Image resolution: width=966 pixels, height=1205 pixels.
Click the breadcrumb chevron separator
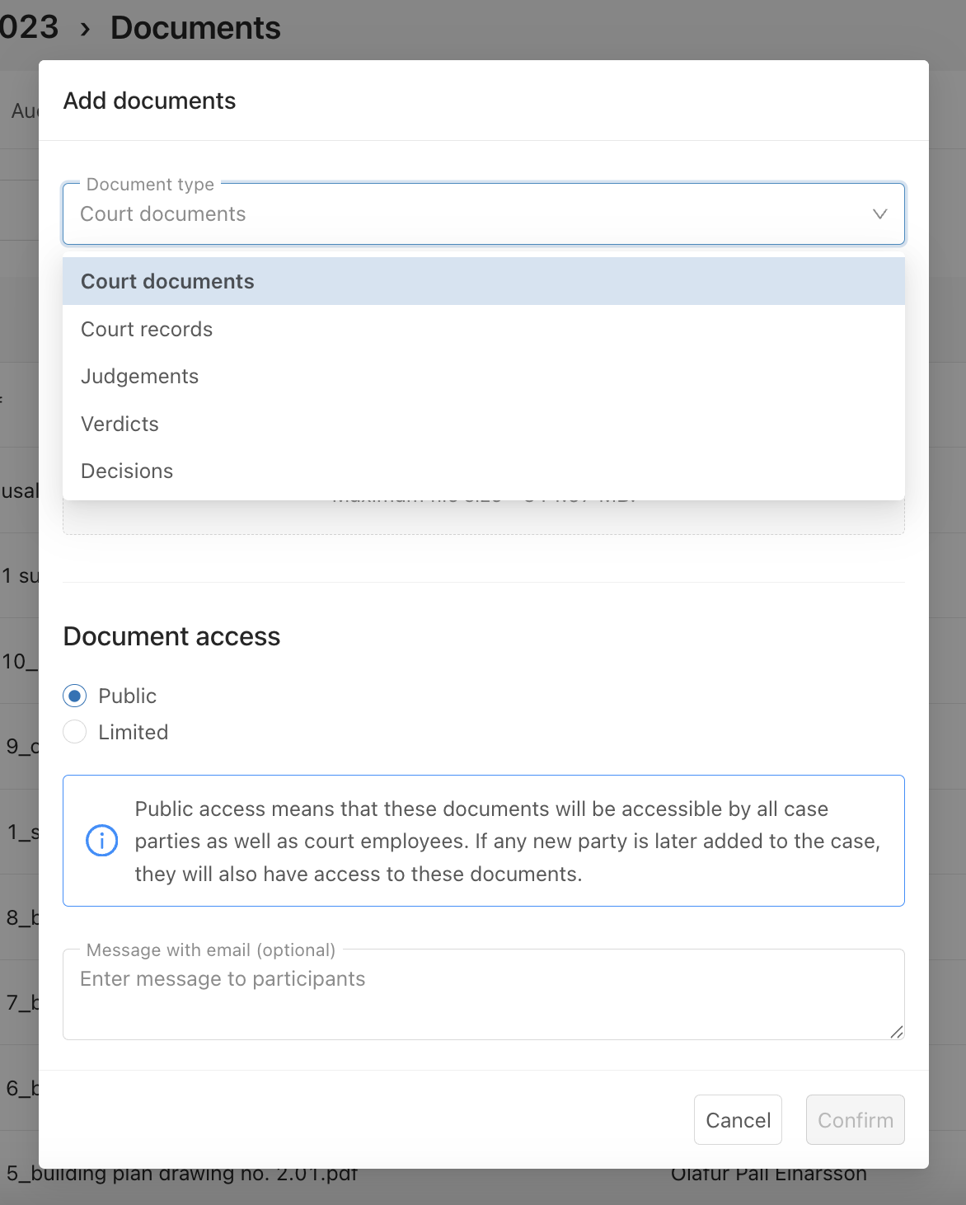coord(85,30)
